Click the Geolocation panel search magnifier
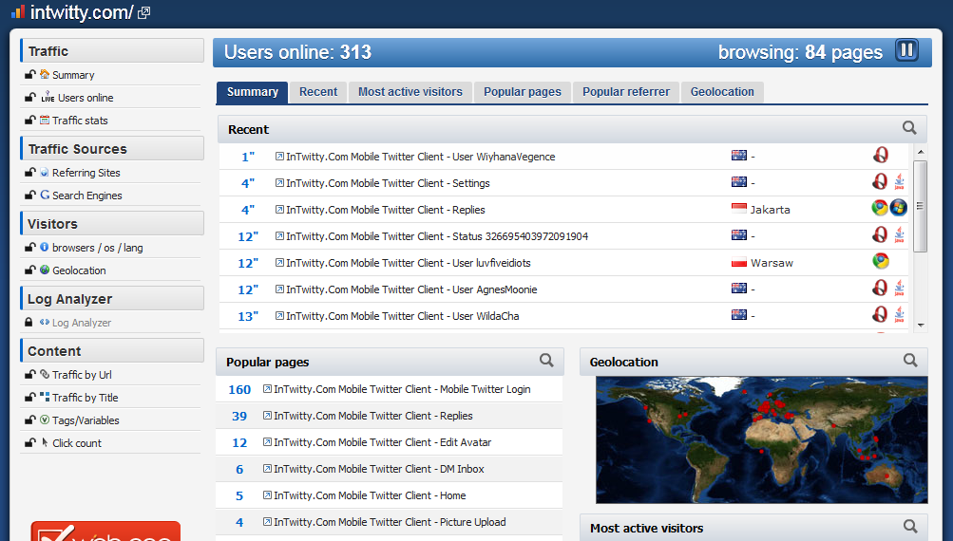 910,361
